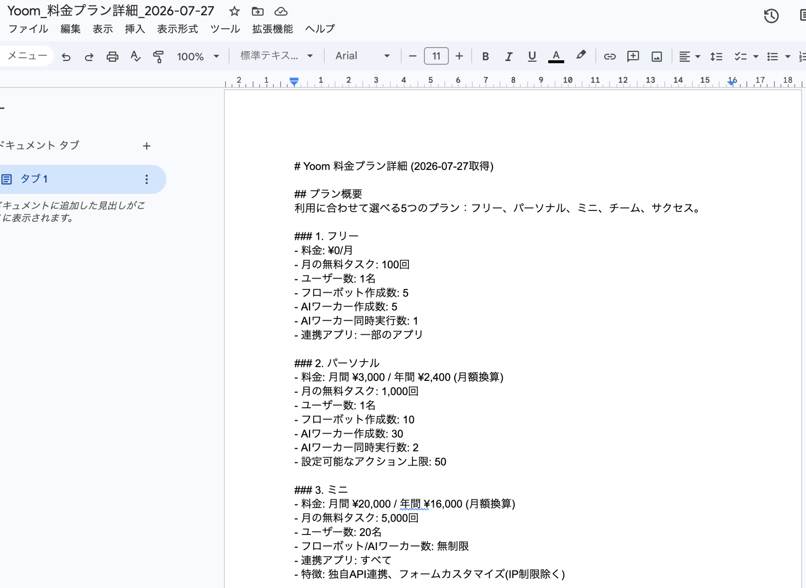
Task: Open options for タブ 1
Action: pos(146,179)
